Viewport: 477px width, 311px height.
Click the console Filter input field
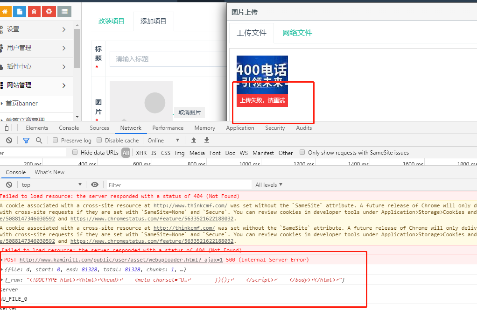pos(179,185)
